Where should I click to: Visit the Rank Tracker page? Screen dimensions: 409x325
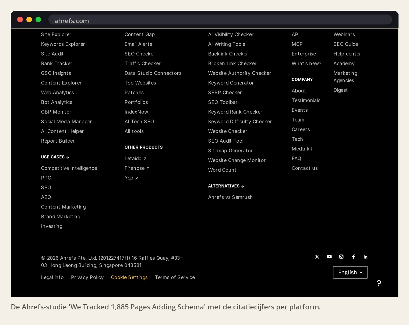click(x=57, y=63)
